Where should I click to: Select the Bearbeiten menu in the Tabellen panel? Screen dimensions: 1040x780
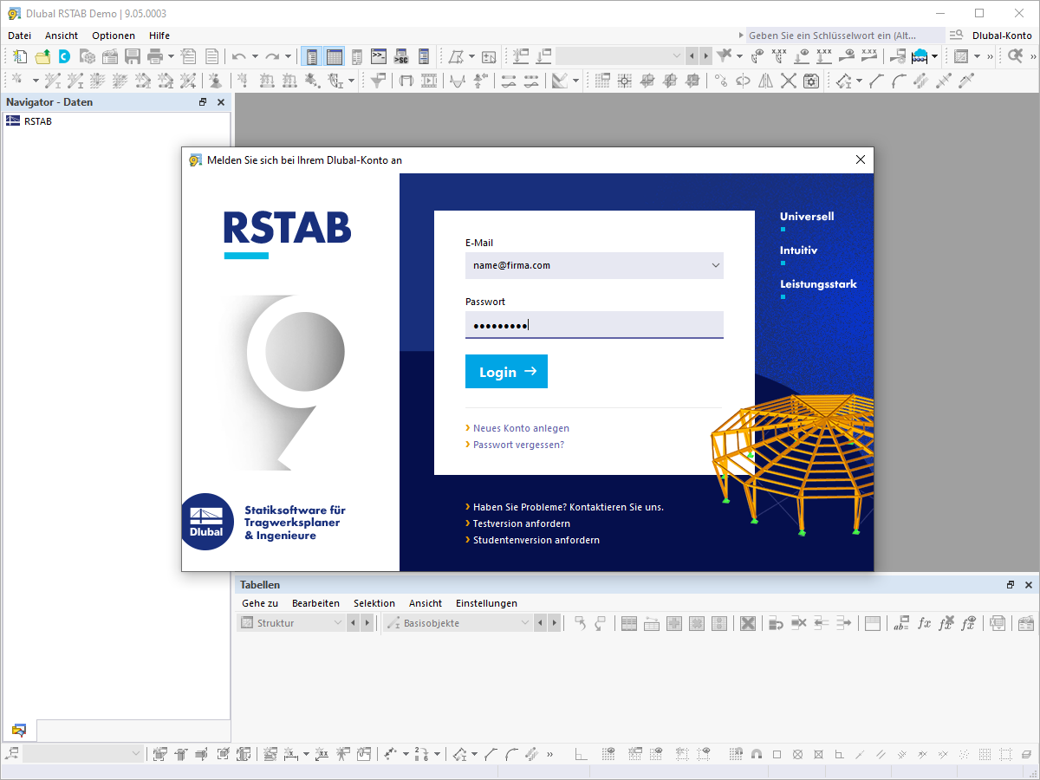(315, 603)
